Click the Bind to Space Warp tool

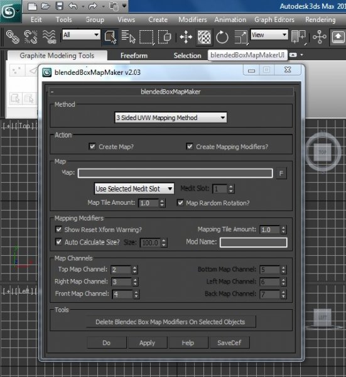(49, 37)
